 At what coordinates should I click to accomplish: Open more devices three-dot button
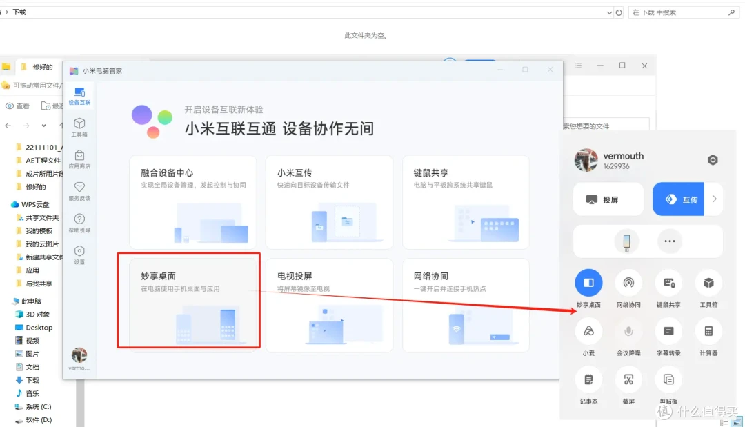[669, 241]
